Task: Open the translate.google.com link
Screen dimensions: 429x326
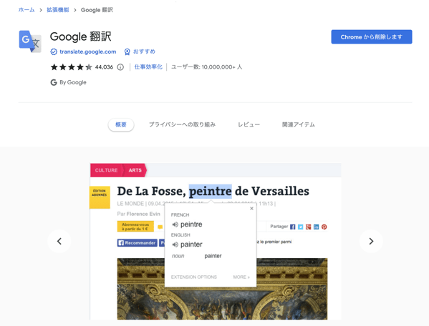Action: [88, 51]
